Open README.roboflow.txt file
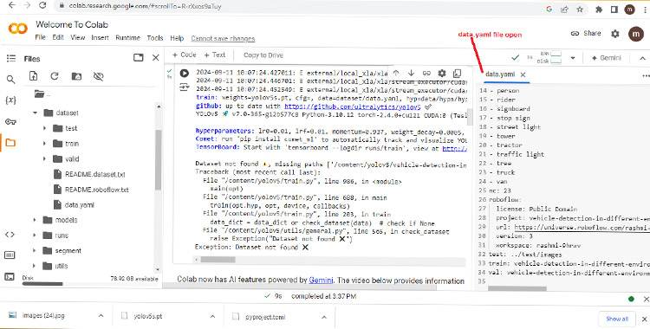Viewport: 650px width, 329px height. pos(96,190)
